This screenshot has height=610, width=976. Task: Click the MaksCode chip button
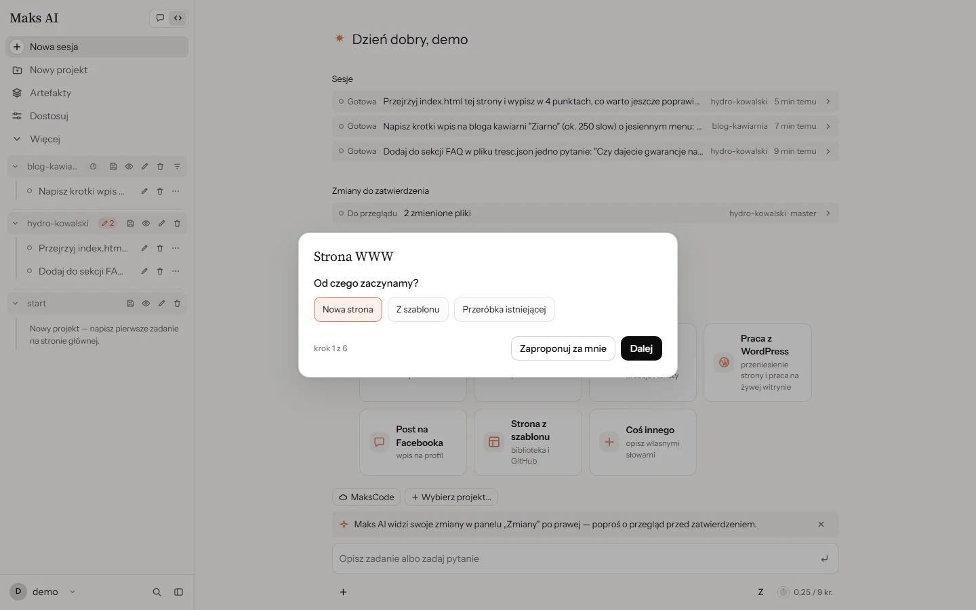coord(366,497)
